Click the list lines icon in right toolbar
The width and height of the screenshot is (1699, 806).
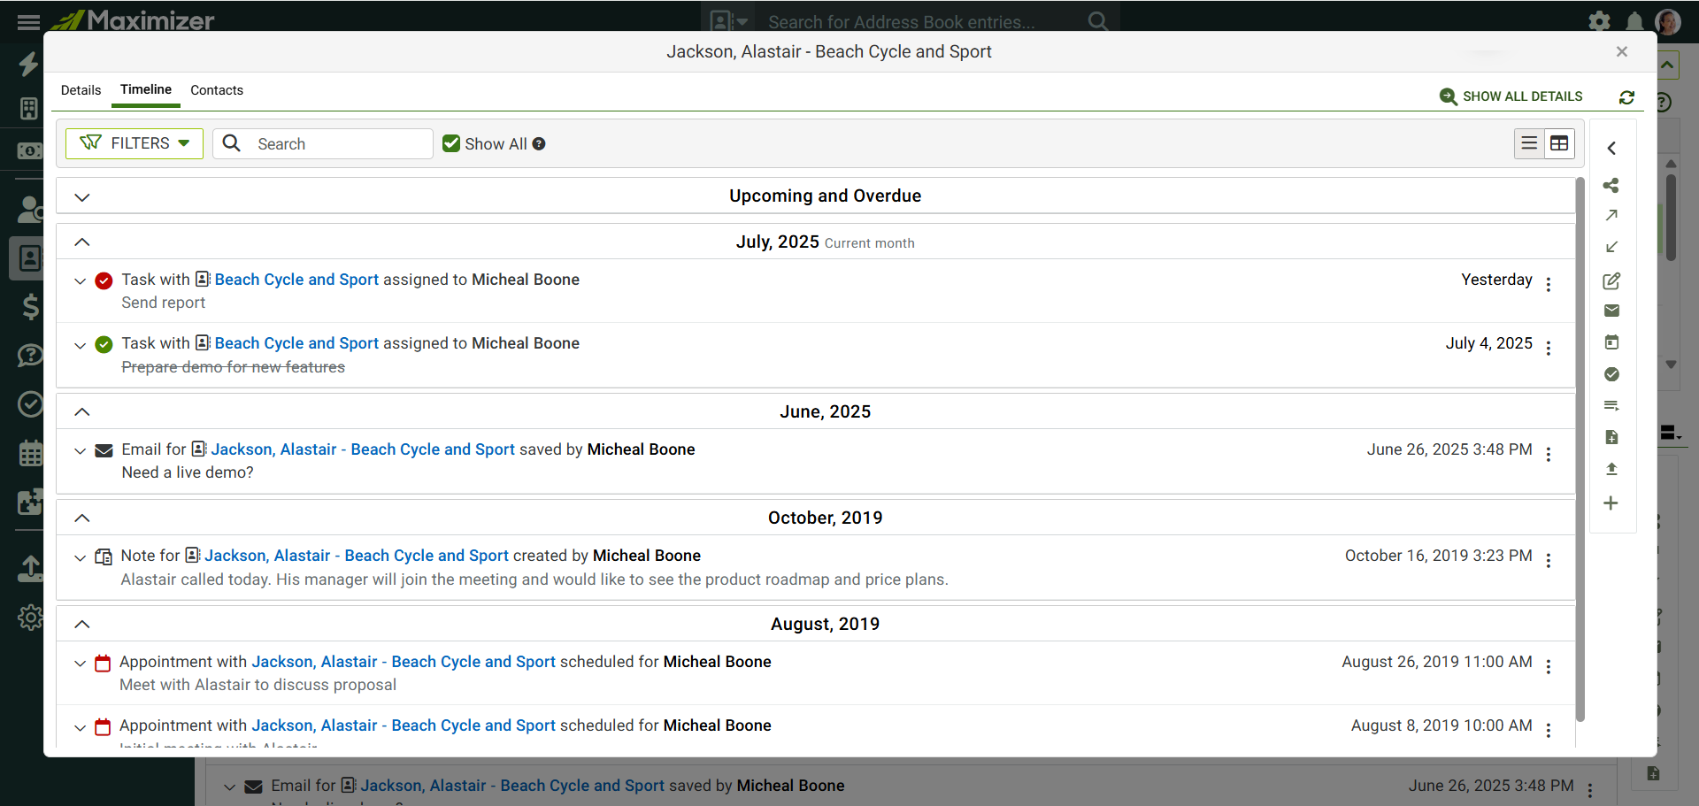click(x=1611, y=406)
